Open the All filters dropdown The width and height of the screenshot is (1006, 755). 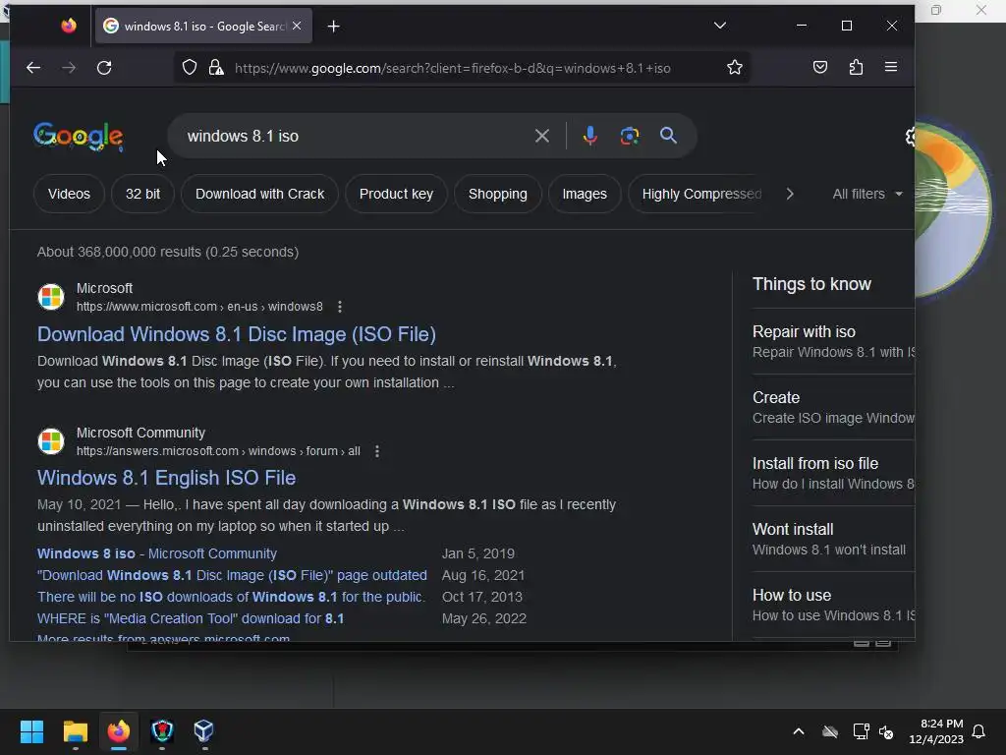click(867, 194)
